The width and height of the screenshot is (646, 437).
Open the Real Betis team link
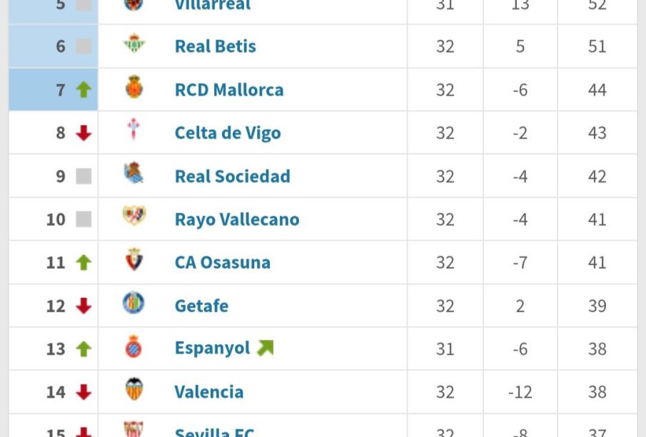click(215, 46)
